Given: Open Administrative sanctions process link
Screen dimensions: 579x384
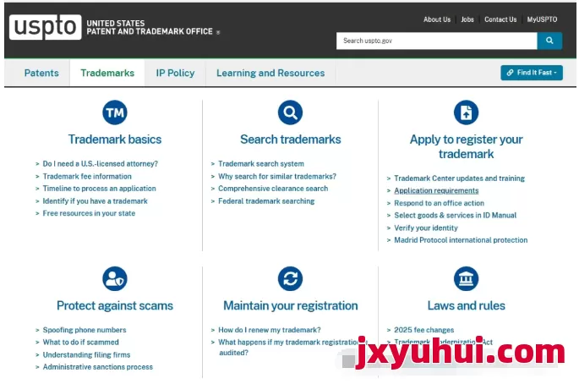Looking at the screenshot, I should tap(98, 367).
